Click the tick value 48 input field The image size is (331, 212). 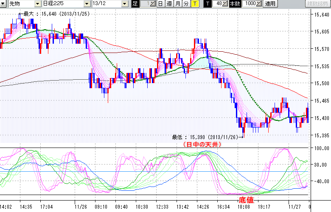pyautogui.click(x=218, y=4)
